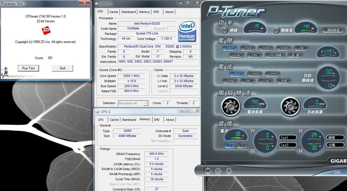The width and height of the screenshot is (347, 191).
Task: Switch temperature unit to °C
Action: pos(230,146)
